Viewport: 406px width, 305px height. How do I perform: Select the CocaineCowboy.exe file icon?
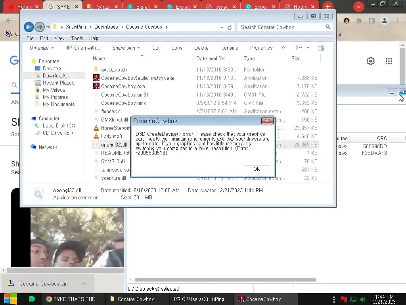click(x=96, y=86)
